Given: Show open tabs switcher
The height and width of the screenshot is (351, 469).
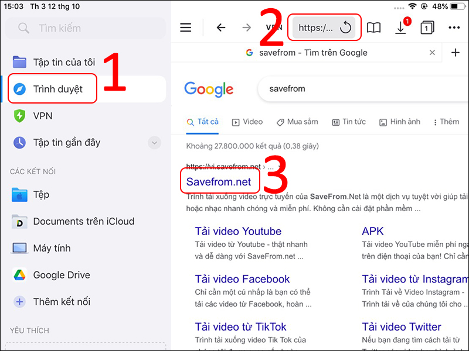Looking at the screenshot, I should 427,27.
